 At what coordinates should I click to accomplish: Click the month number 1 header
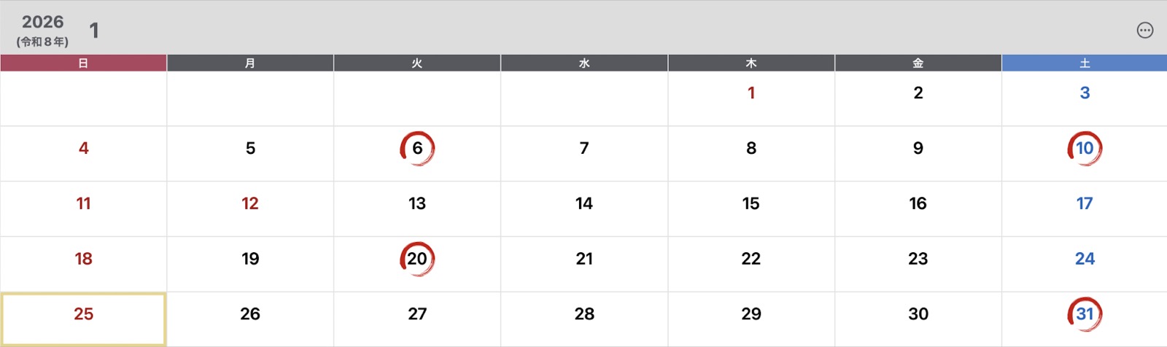coord(94,31)
